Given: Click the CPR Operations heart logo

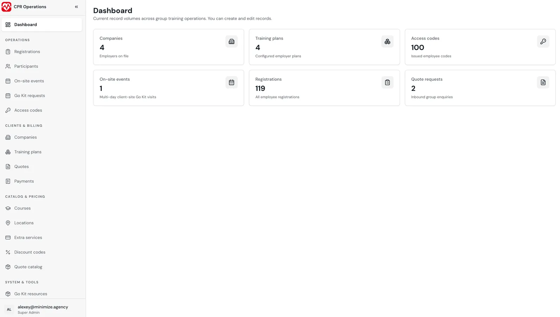Looking at the screenshot, I should click(6, 7).
